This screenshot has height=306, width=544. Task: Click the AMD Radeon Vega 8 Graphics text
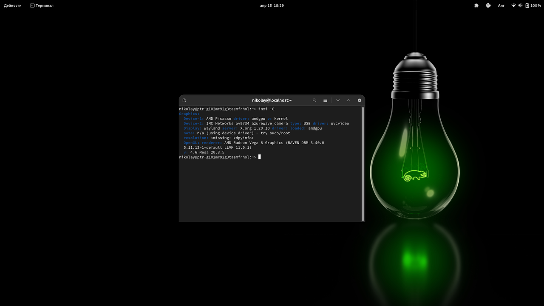[x=254, y=143]
